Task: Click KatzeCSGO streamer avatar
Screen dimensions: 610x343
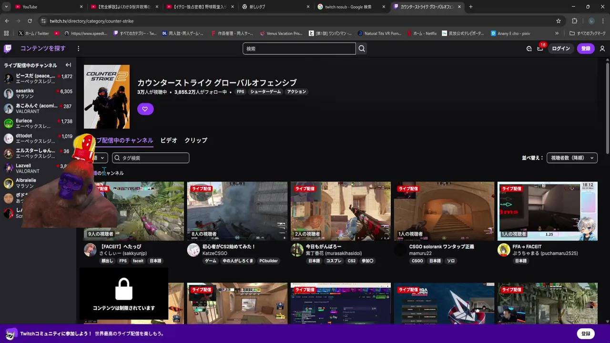Action: coord(193,250)
